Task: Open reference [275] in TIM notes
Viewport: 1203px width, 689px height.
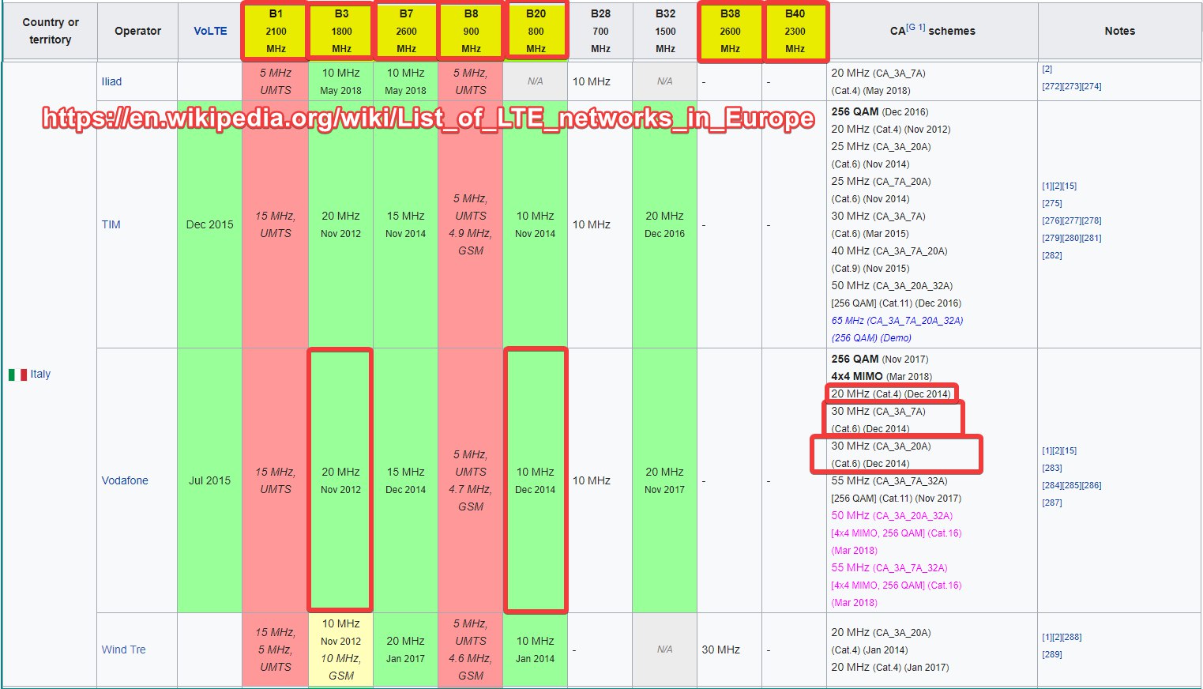Action: point(1051,203)
